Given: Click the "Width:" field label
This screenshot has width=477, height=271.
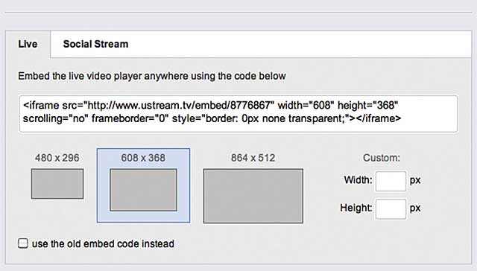Looking at the screenshot, I should [358, 180].
